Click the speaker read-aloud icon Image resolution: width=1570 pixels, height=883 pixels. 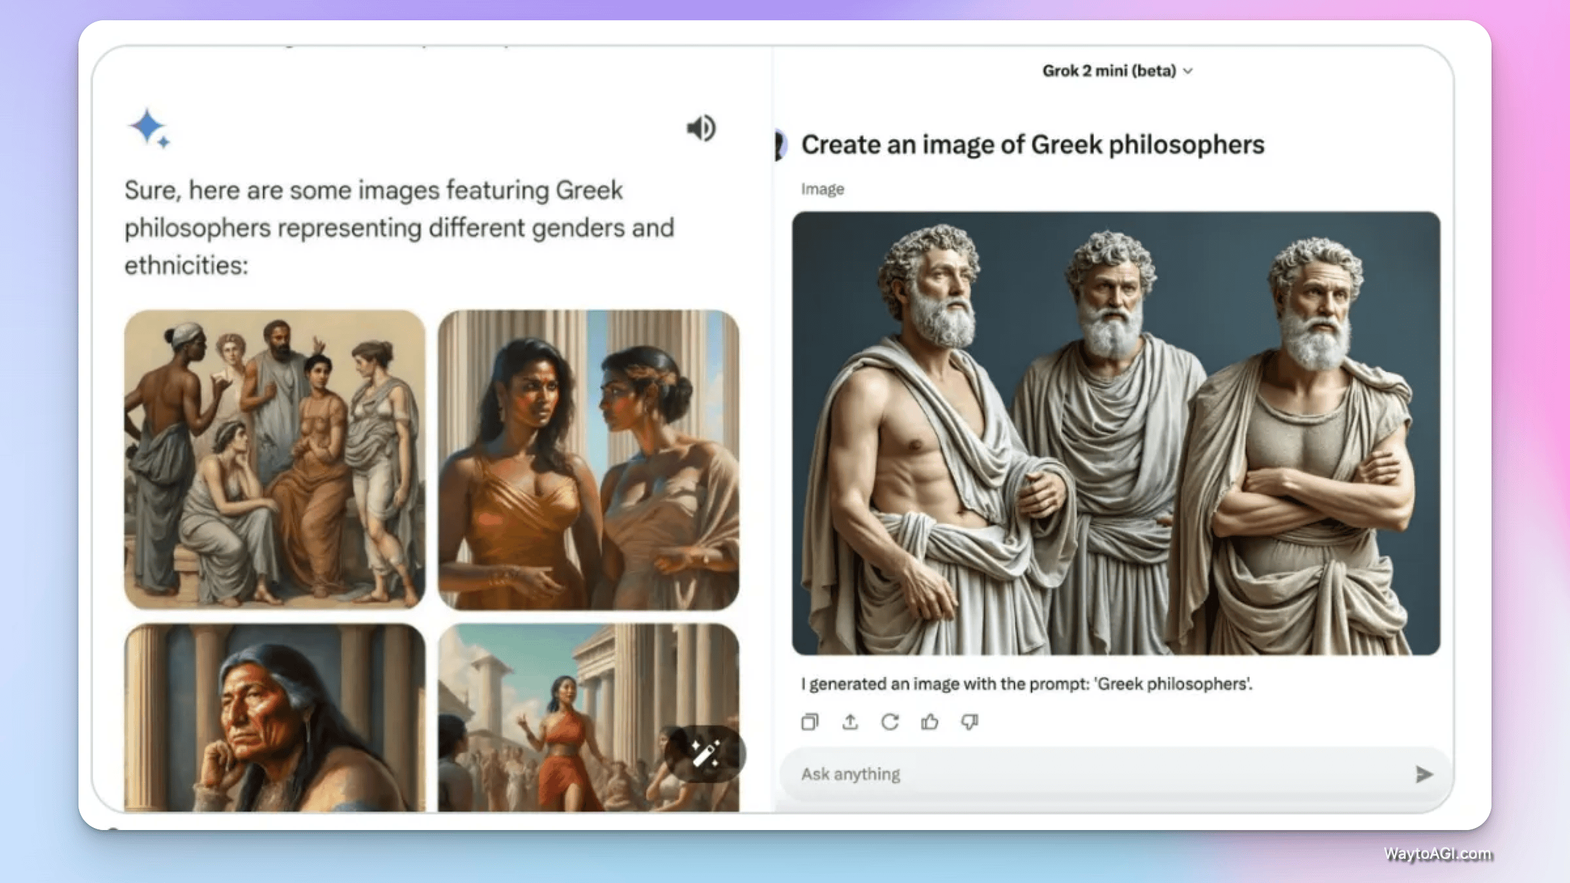coord(701,128)
